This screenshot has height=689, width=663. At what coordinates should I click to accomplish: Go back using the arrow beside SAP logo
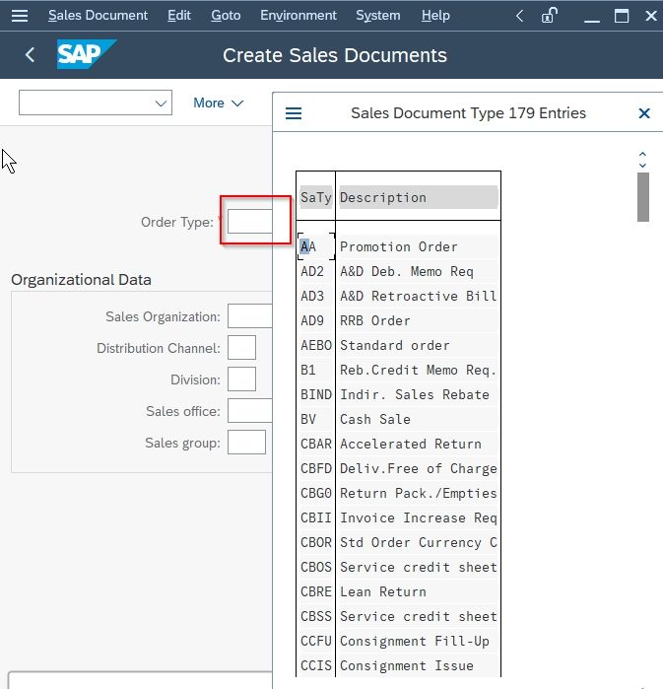tap(30, 55)
